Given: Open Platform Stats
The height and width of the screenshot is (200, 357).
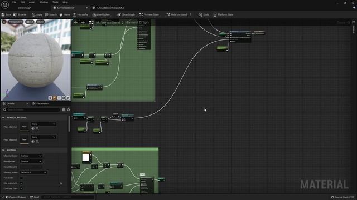Looking at the screenshot, I should pos(223,14).
